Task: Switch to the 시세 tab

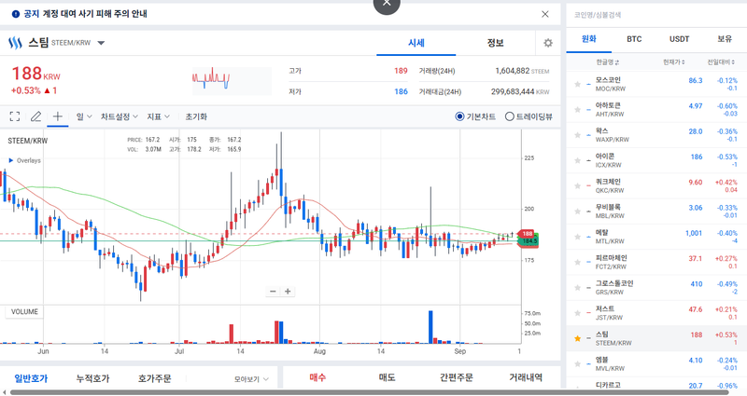Action: (x=416, y=43)
